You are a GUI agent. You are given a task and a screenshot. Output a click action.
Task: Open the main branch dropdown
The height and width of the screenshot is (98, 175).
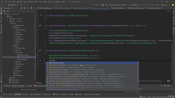[x=11, y=5]
